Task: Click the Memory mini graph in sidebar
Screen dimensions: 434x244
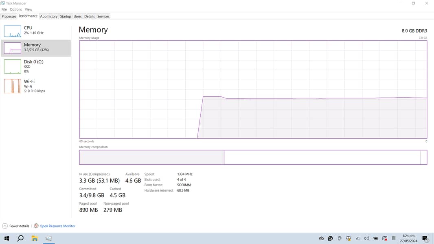Action: 12,48
